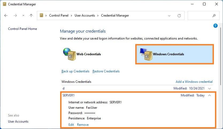This screenshot has height=129, width=223.
Task: Open Control Panel Home link
Action: pos(22,29)
